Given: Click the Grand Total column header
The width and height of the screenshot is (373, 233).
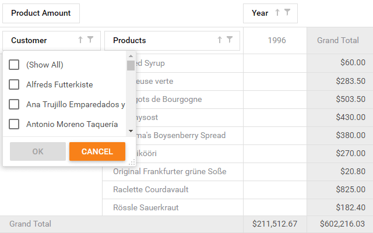Looking at the screenshot, I should coord(338,40).
